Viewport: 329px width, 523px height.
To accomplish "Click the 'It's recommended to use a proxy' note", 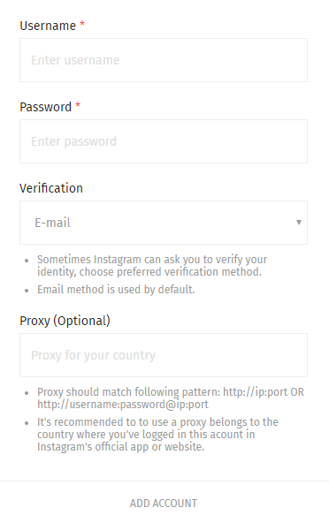I will (157, 435).
